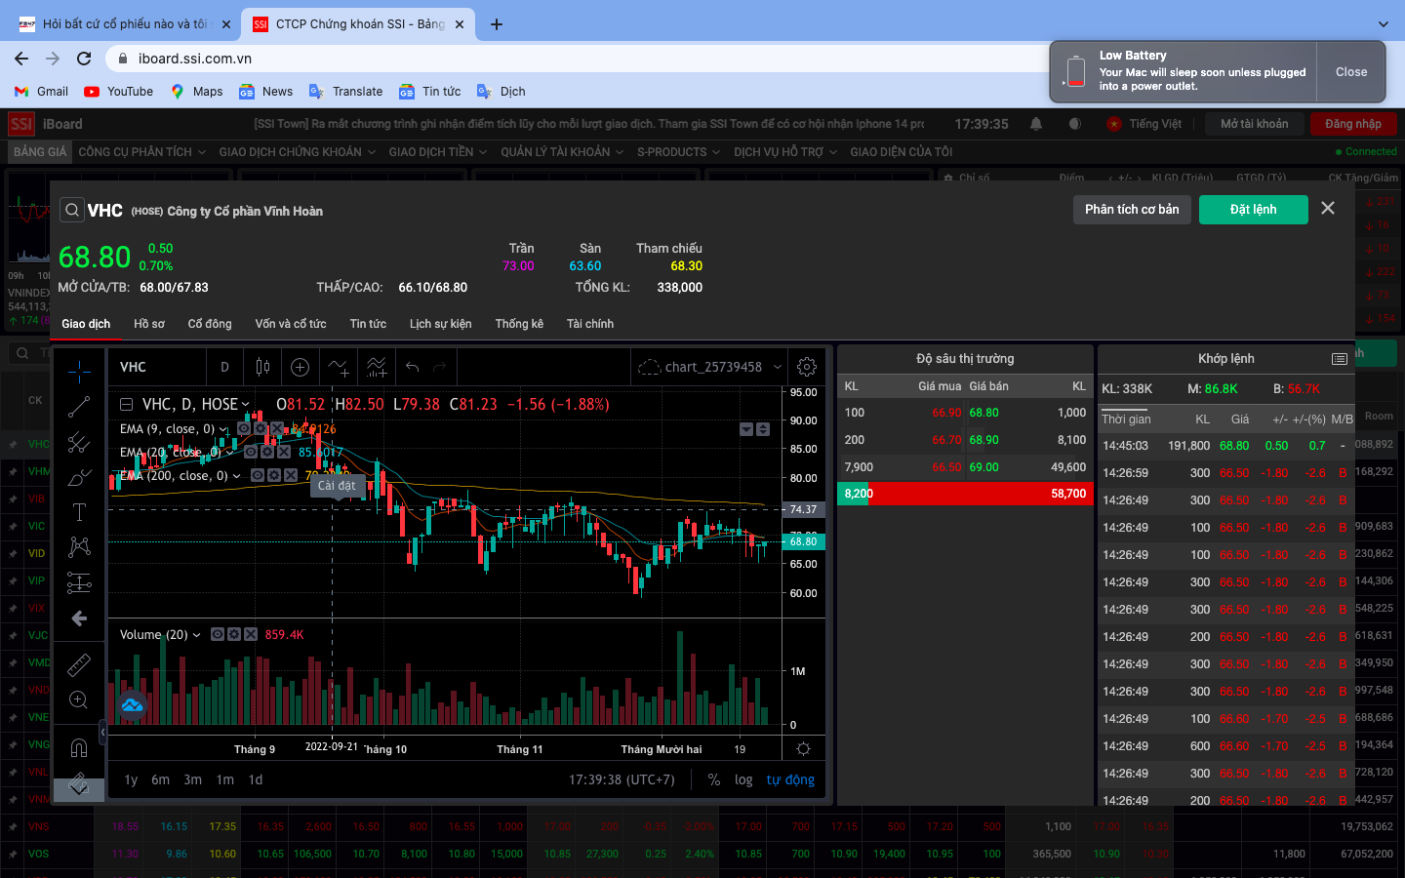Viewport: 1405px width, 878px height.
Task: Open the indicators menu icon
Action: pyautogui.click(x=339, y=367)
